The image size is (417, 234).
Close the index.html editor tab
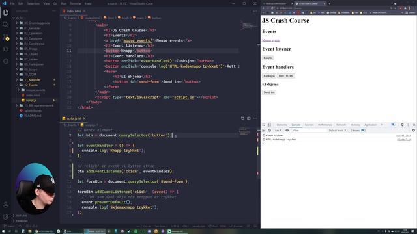tap(84, 11)
